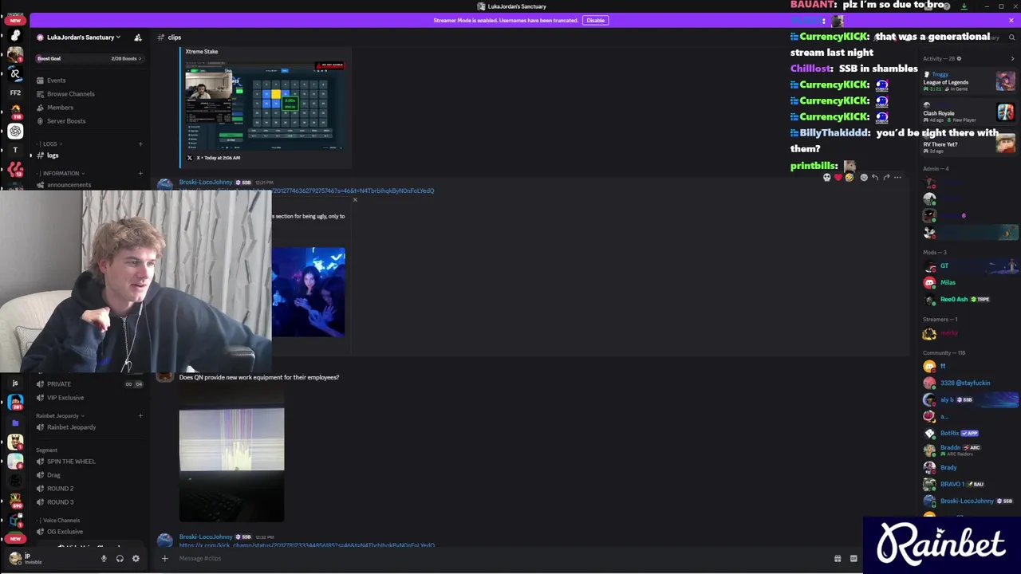Add a channel to LOGS category
This screenshot has height=574, width=1021.
coord(140,144)
